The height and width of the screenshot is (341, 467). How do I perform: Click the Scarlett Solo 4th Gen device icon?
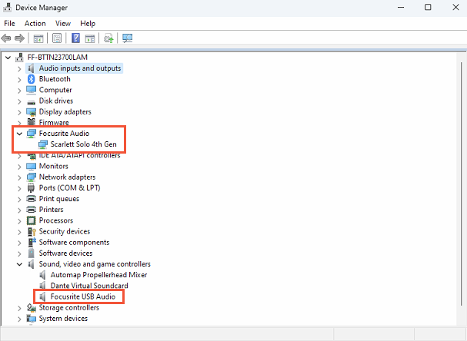click(43, 144)
